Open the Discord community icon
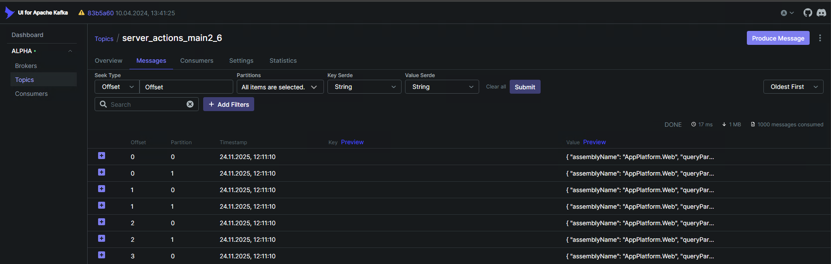 pos(821,13)
